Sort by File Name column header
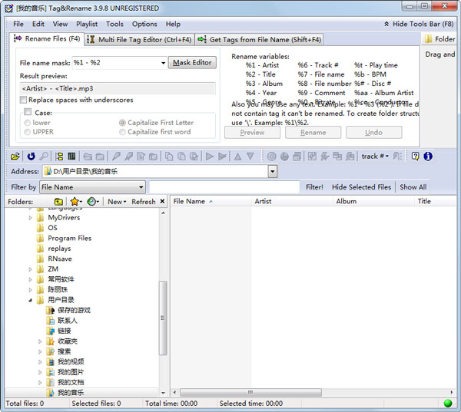Viewport: 461px width, 412px height. tap(211, 202)
